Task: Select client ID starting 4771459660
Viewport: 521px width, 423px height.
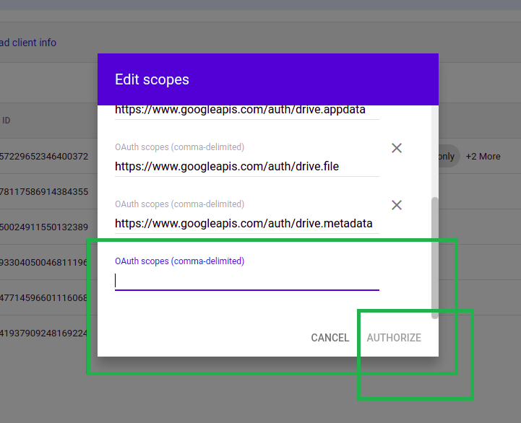Action: 43,297
